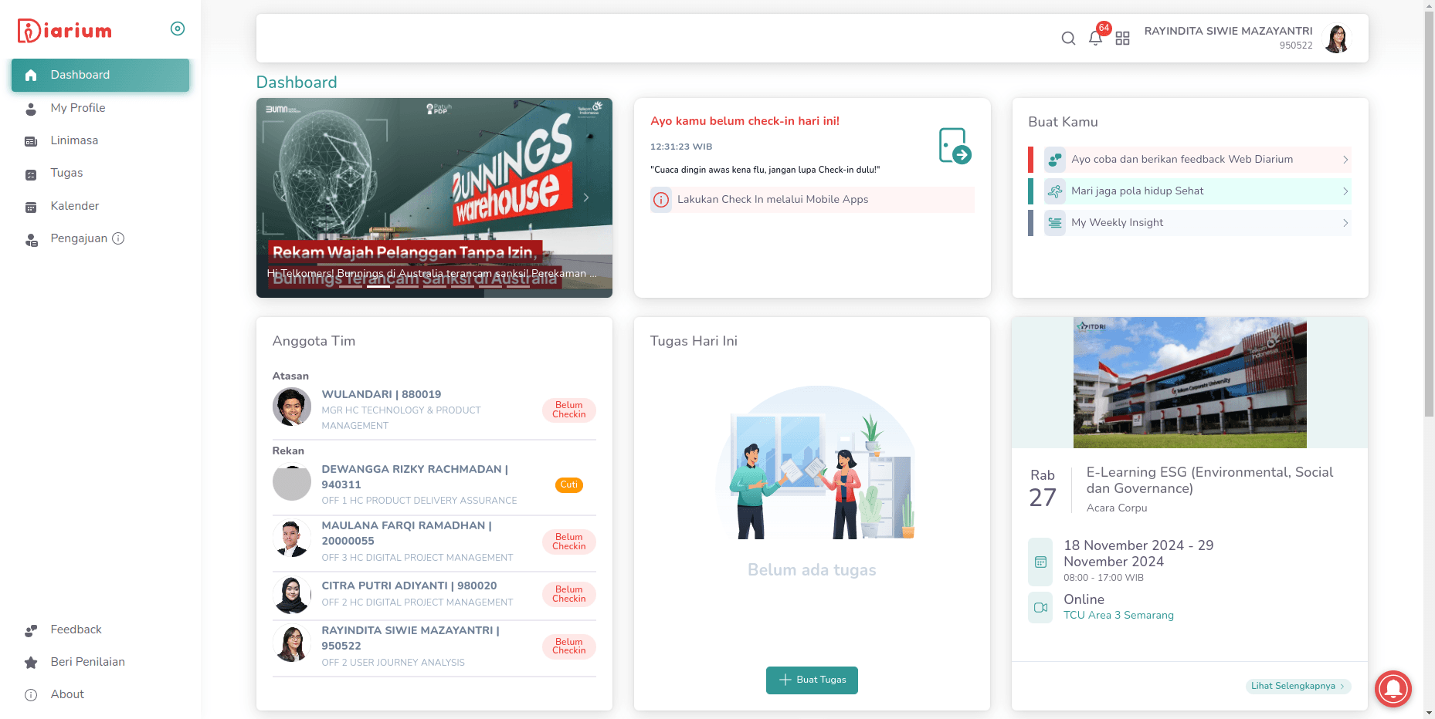Screen dimensions: 1435x719
Task: Click the Dashboard home icon
Action: tap(31, 75)
